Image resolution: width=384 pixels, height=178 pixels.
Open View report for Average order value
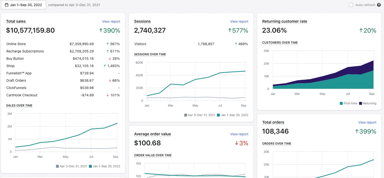[x=239, y=134]
